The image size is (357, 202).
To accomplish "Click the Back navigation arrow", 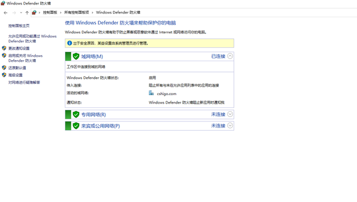I will pos(6,13).
